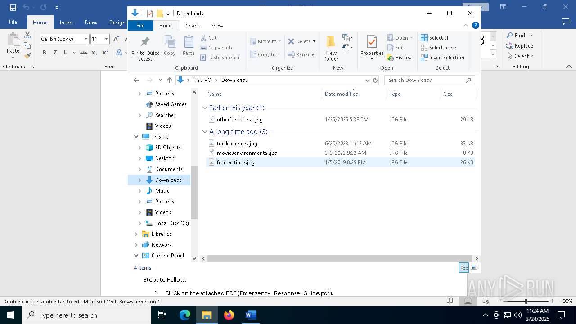Sort by Name column header
The image size is (576, 324).
pyautogui.click(x=263, y=94)
